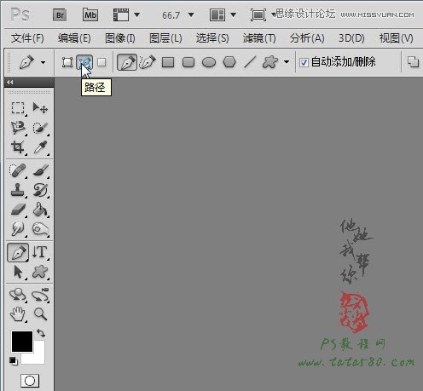Select the Pen tool in toolbox
The width and height of the screenshot is (423, 391).
coord(18,252)
